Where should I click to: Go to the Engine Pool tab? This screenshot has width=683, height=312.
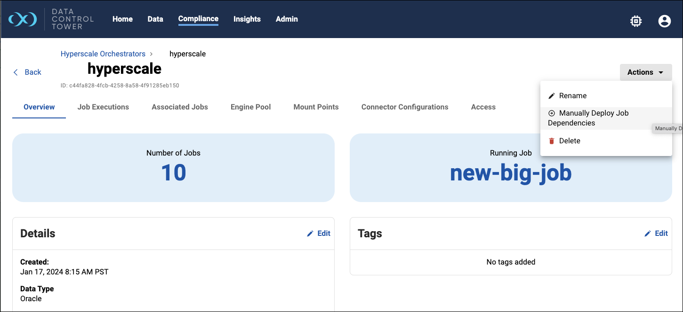[x=250, y=107]
